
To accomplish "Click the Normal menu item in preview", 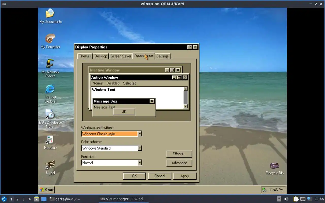I will point(98,83).
